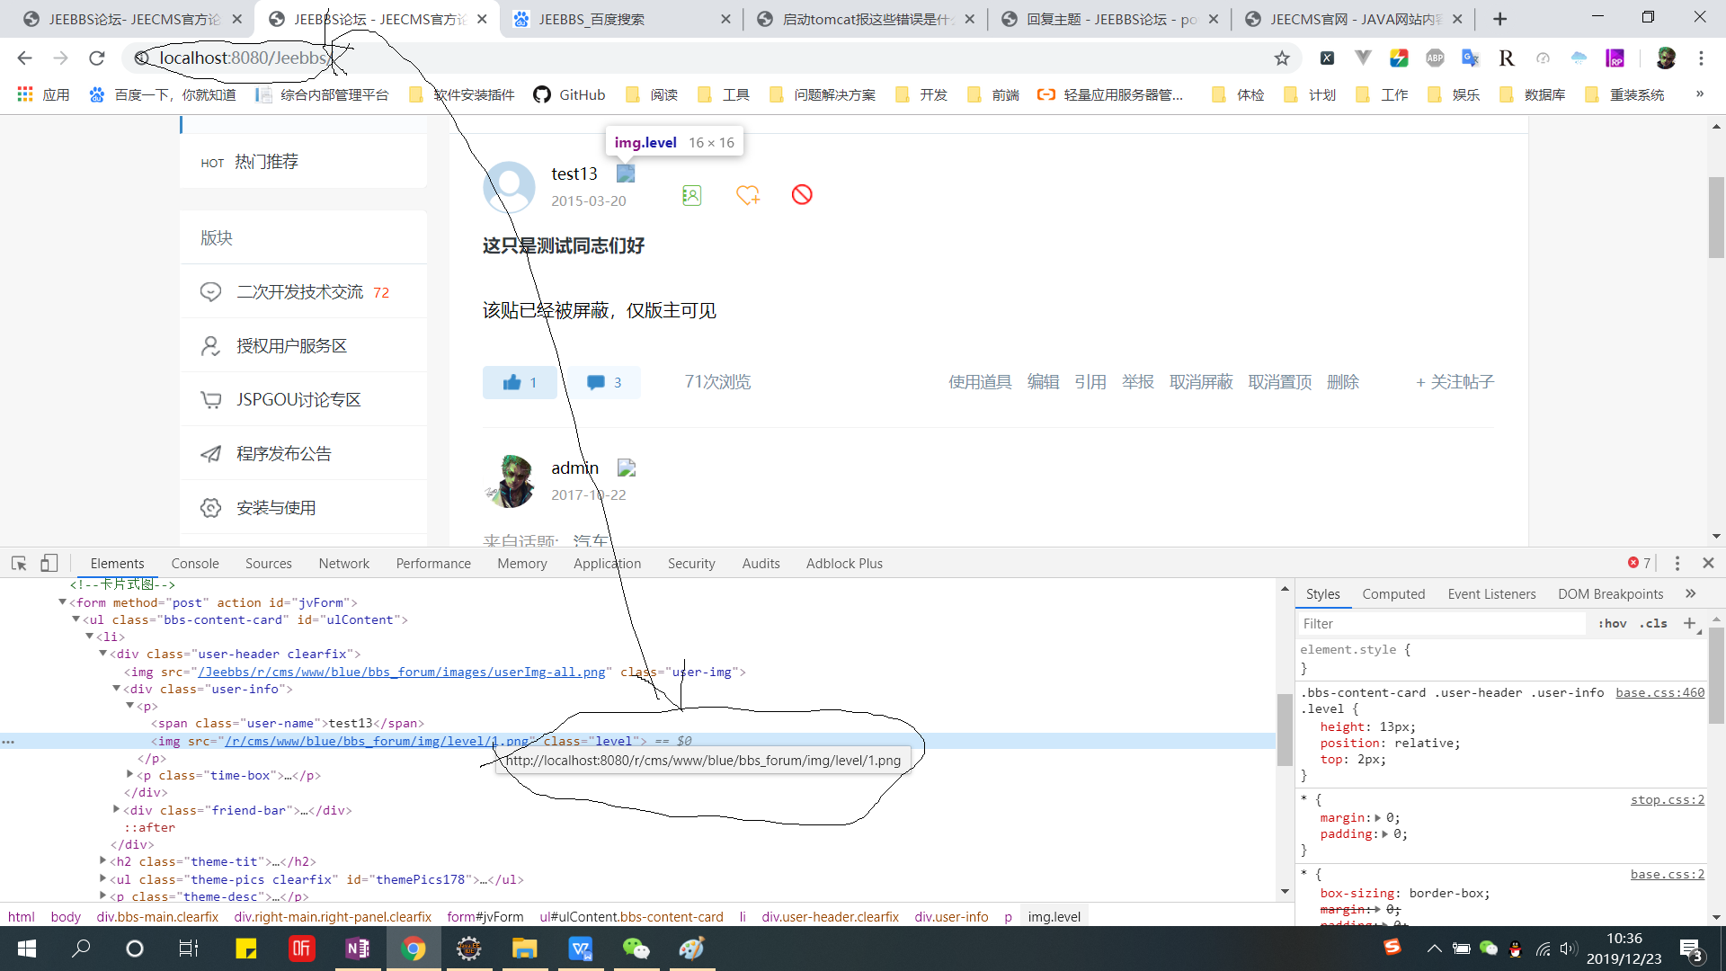Viewport: 1726px width, 971px height.
Task: Expand the time-box paragraph node
Action: [x=130, y=774]
